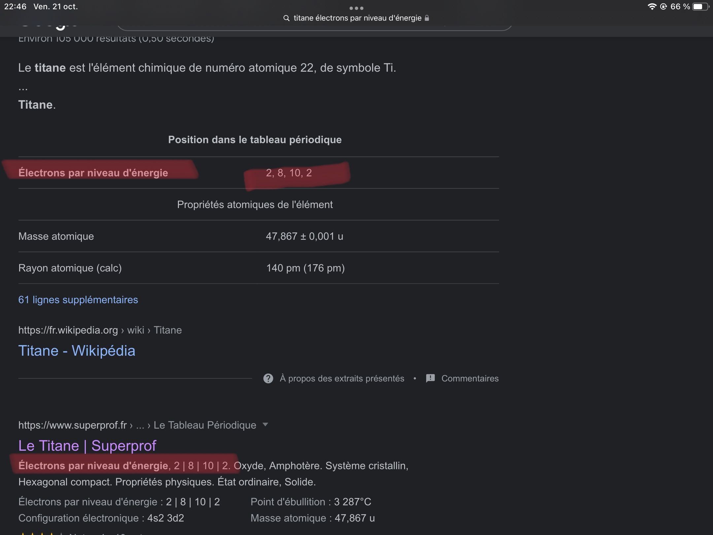Image resolution: width=713 pixels, height=535 pixels.
Task: Click the feedback icon beside Commentaires
Action: 430,378
